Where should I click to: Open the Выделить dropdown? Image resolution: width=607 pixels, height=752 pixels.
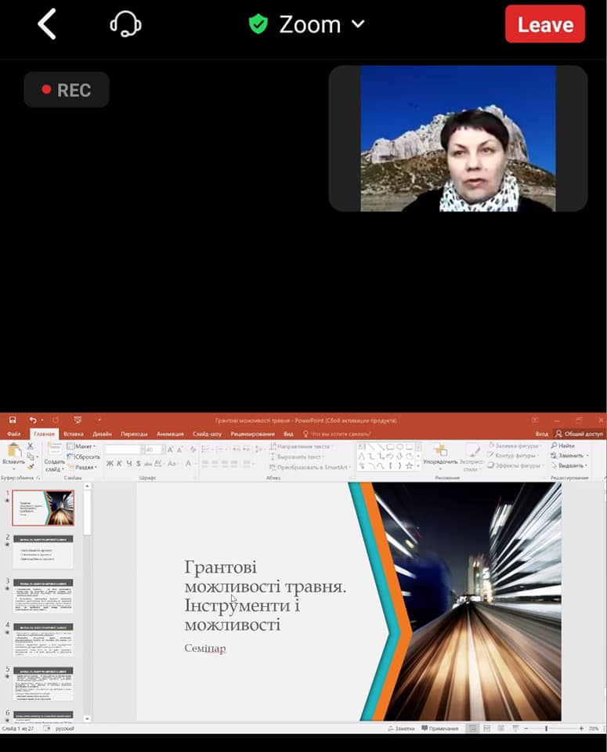(x=571, y=465)
